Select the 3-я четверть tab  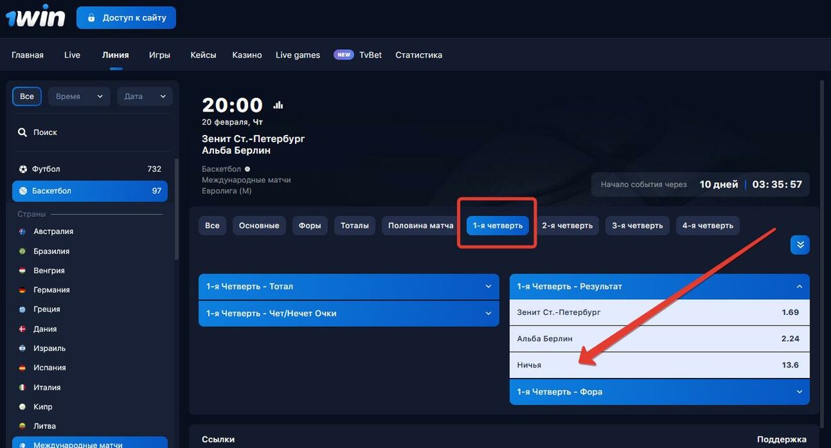638,226
